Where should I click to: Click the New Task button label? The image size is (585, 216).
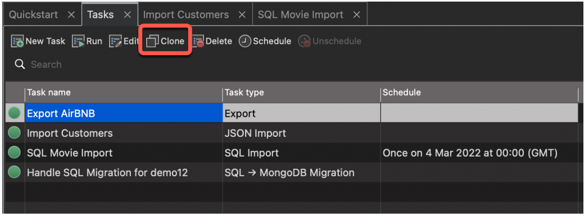(x=46, y=42)
